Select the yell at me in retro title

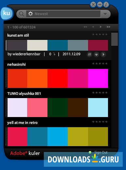point(22,123)
